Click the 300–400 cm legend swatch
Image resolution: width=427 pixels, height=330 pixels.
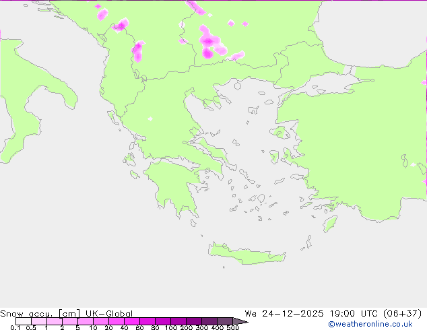209,321
